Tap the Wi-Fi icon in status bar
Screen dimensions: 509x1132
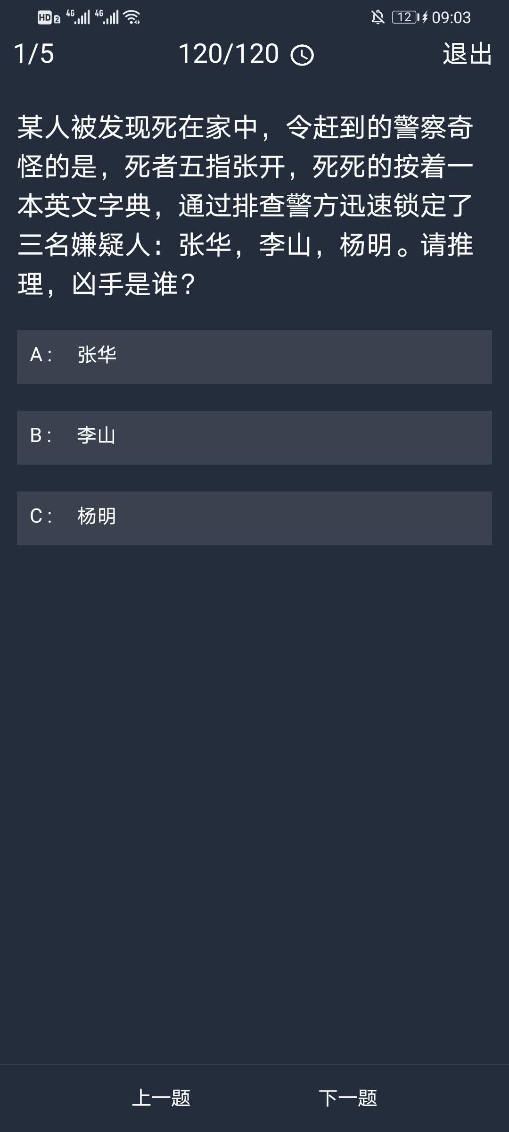pyautogui.click(x=132, y=17)
